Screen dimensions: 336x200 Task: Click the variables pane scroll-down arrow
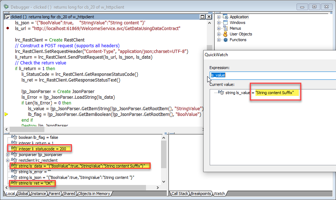164,182
